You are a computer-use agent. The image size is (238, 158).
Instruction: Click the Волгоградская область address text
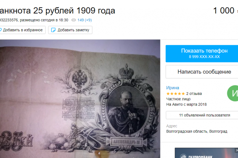tap(197, 131)
